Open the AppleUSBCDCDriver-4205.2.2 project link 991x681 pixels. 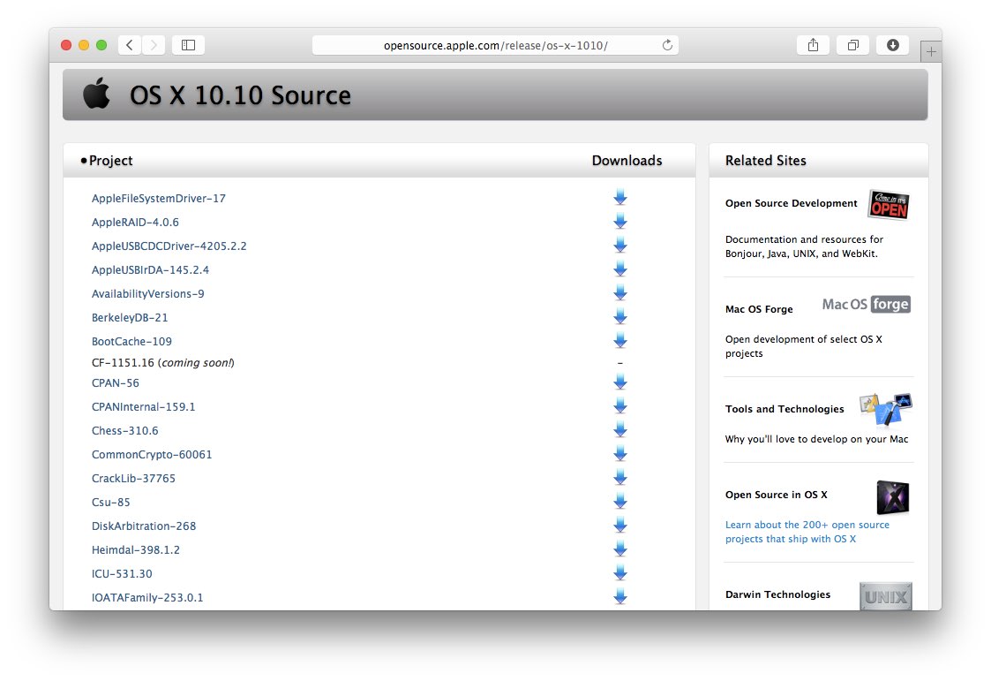pyautogui.click(x=169, y=246)
